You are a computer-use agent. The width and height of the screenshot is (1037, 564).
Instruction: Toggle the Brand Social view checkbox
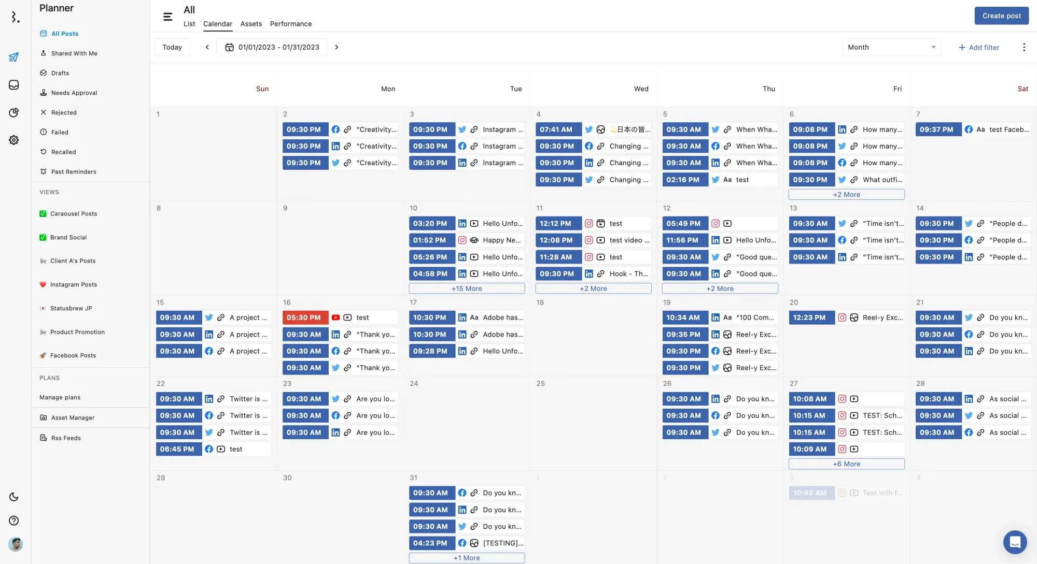(43, 237)
